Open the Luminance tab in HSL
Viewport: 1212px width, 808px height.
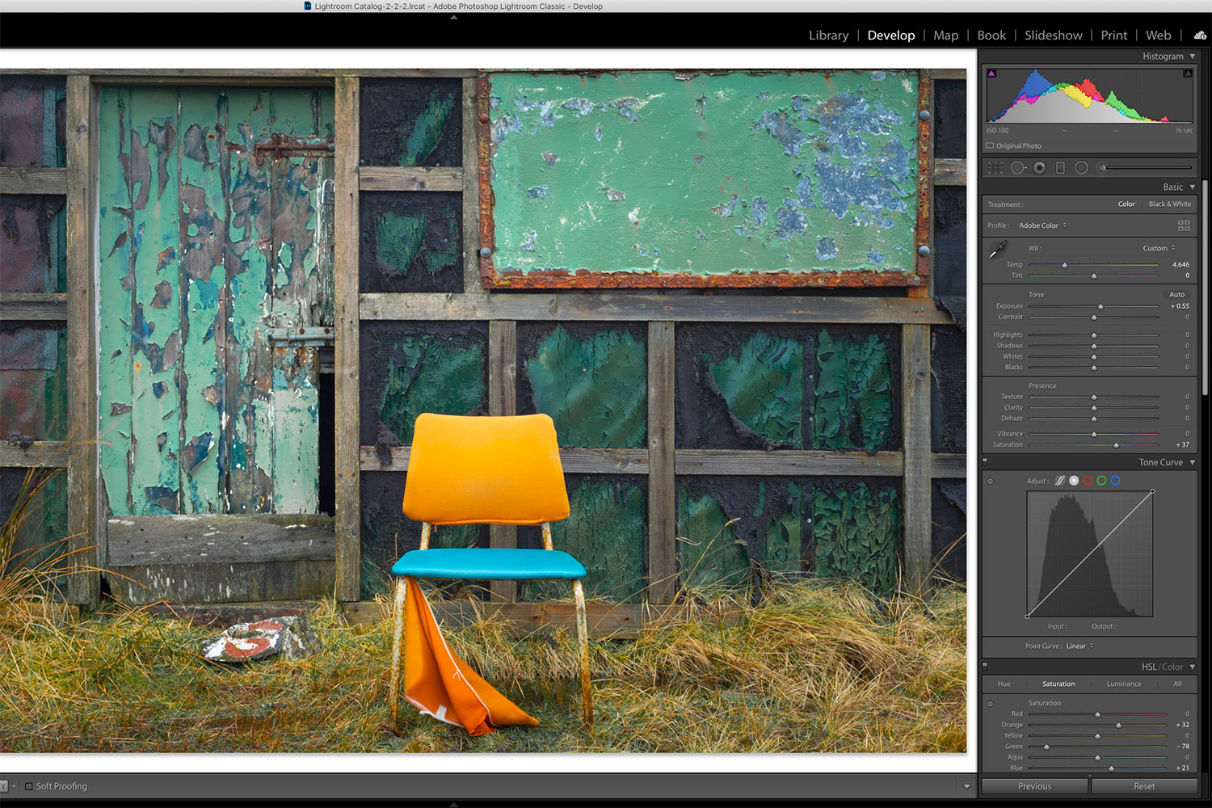tap(1124, 684)
